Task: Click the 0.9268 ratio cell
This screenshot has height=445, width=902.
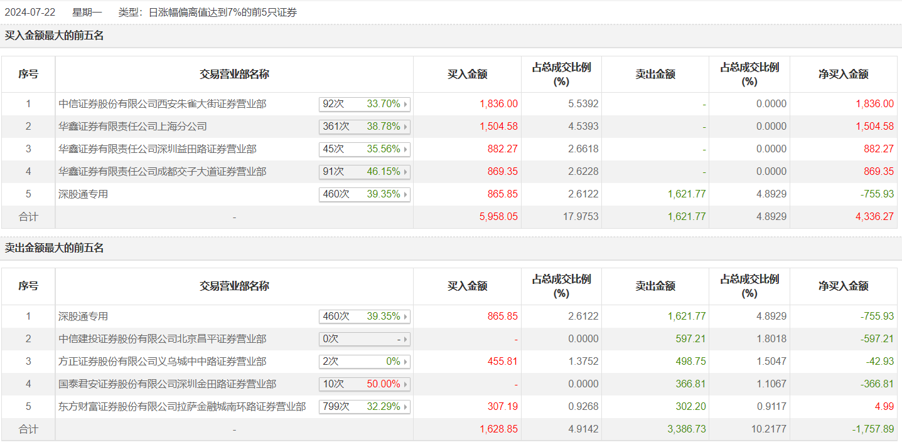Action: pyautogui.click(x=584, y=407)
